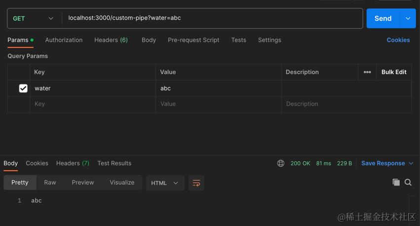Screen dimensions: 420x226
Task: Switch to the Authorization tab
Action: click(64, 40)
